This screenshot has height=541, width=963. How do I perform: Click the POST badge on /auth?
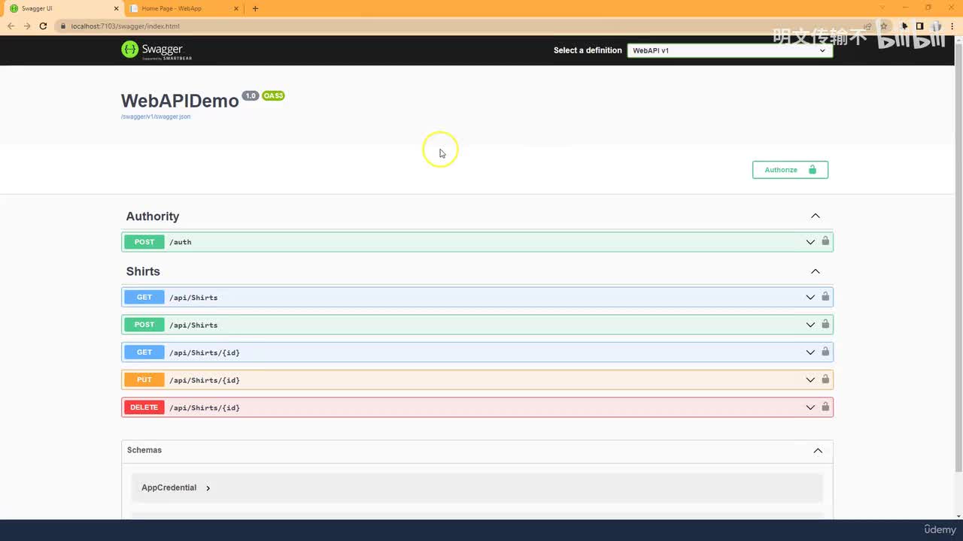point(144,242)
